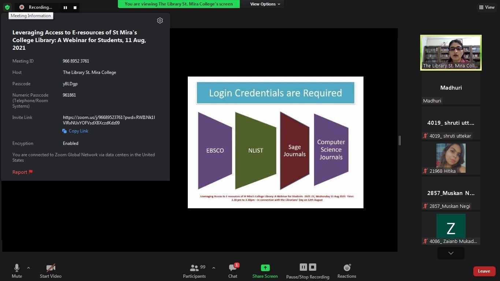Click the green Share Screen icon
The image size is (500, 281).
click(265, 267)
